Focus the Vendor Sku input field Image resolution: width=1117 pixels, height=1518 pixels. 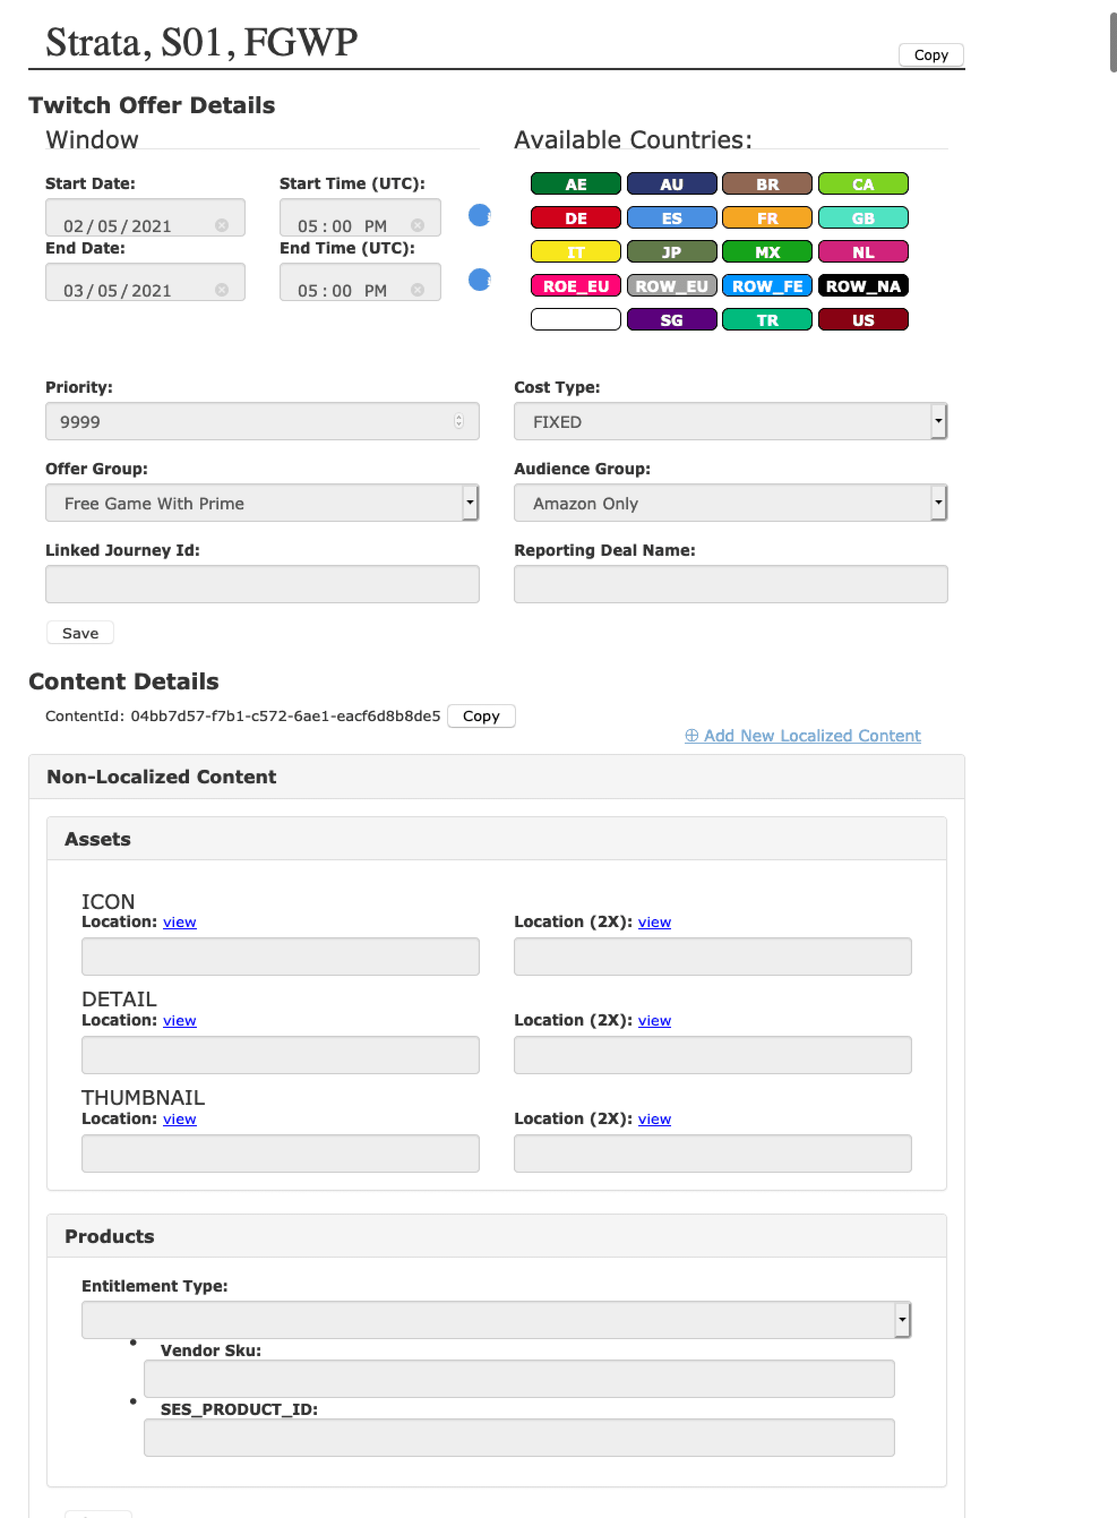518,1379
